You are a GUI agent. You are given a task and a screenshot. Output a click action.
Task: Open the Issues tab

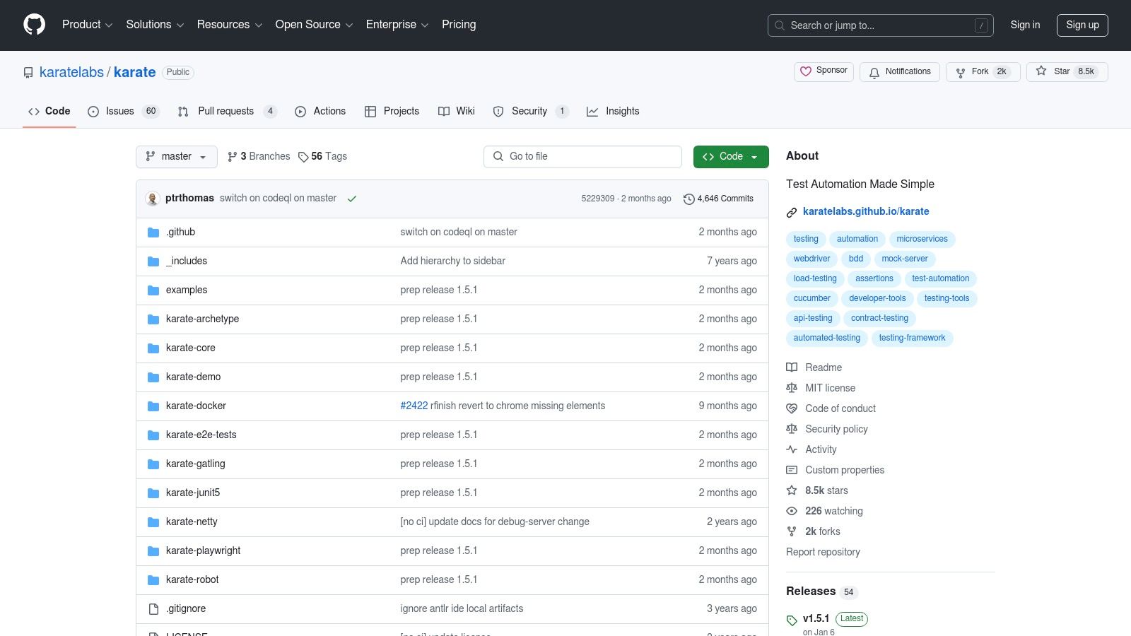[124, 112]
